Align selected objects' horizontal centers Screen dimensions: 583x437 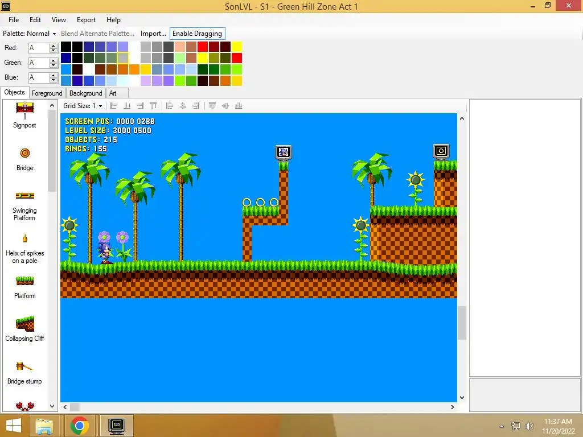(x=183, y=106)
